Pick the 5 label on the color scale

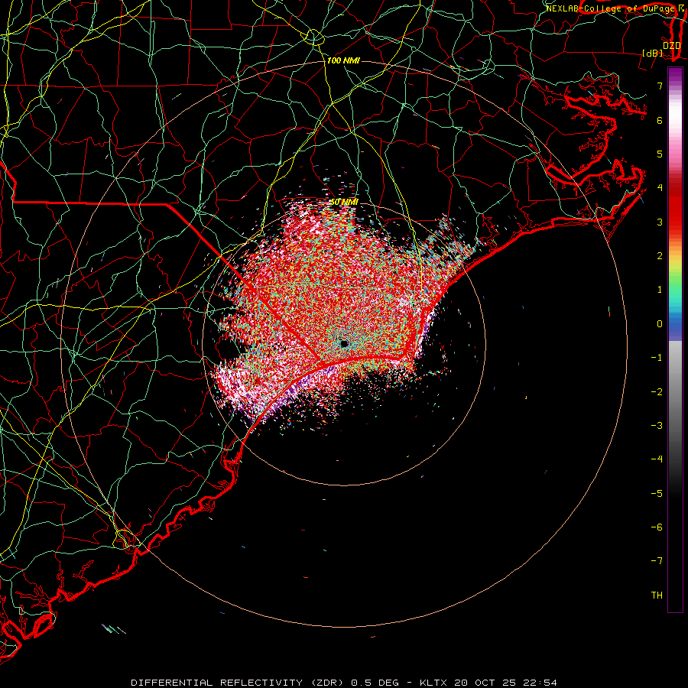click(x=660, y=154)
